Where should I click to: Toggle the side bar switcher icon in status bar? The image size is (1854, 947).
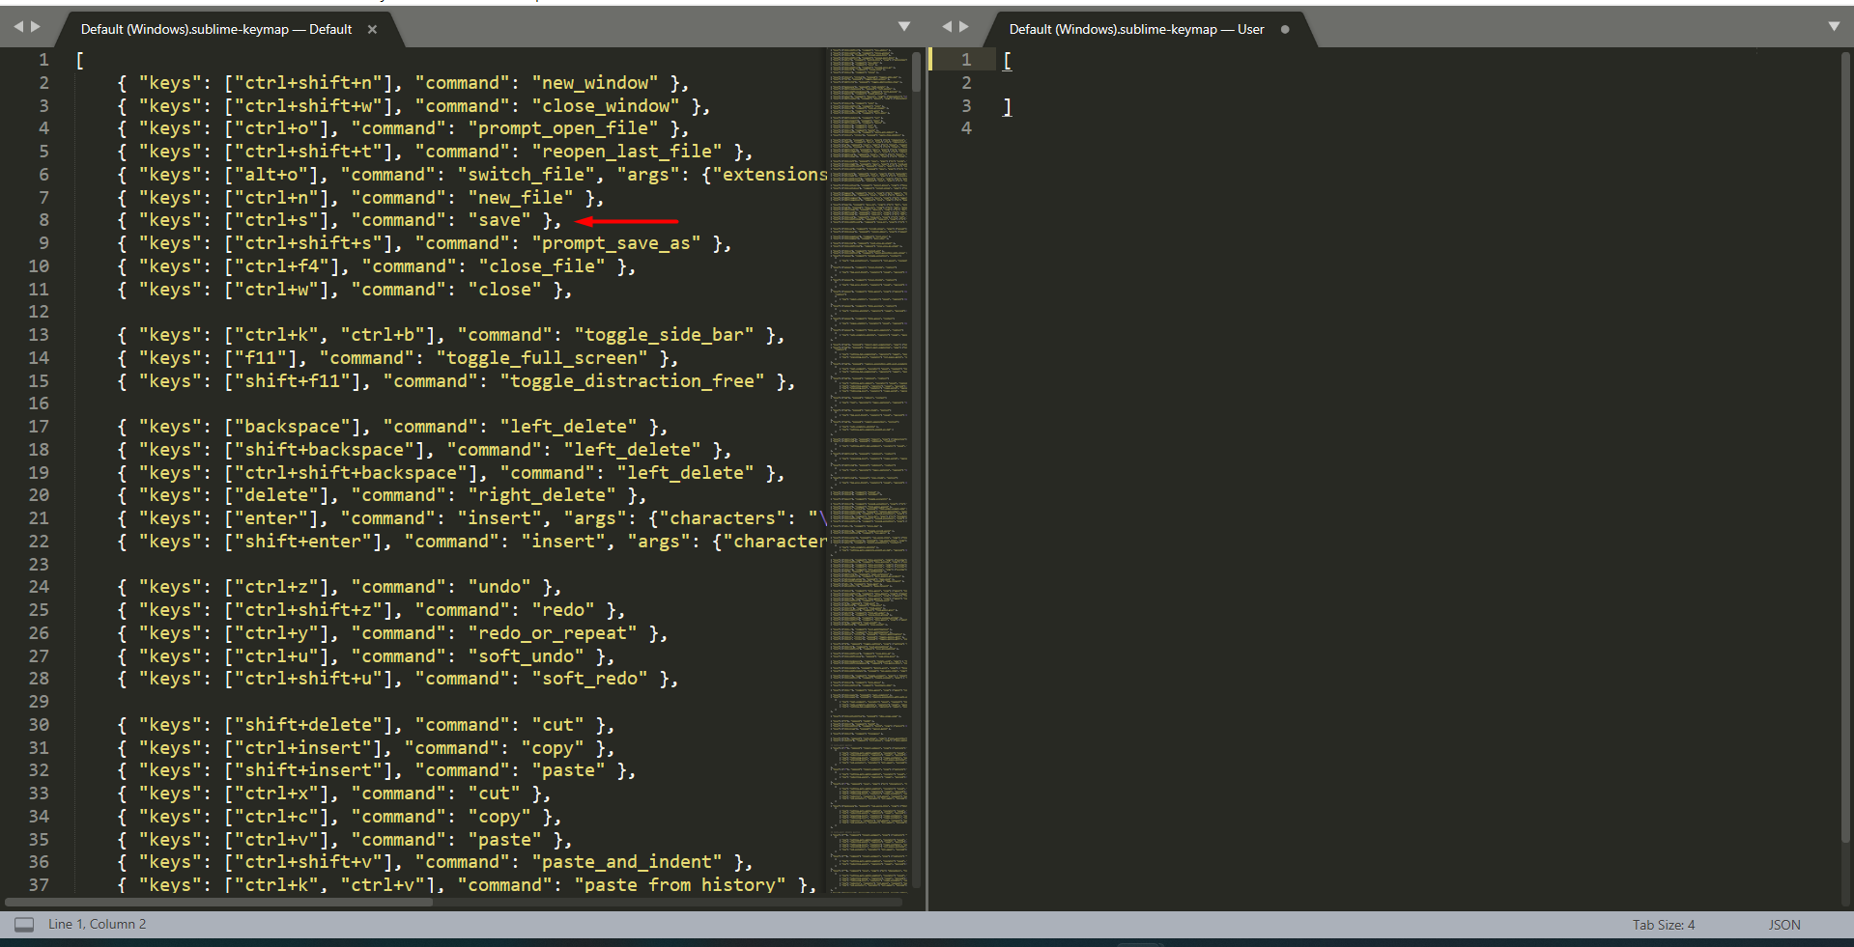[24, 925]
